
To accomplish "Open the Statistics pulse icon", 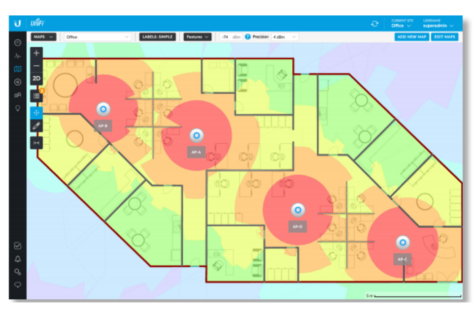I will tap(18, 56).
